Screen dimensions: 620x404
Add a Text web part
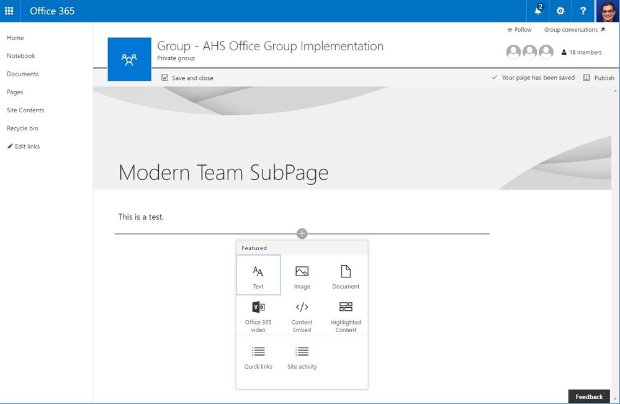point(258,275)
